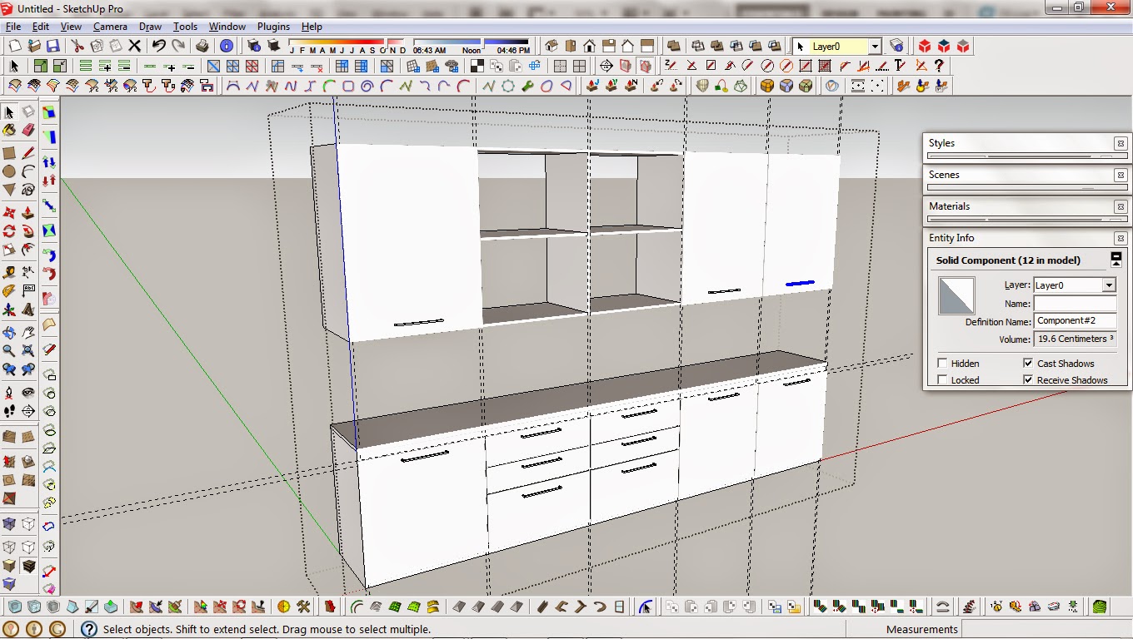Toggle the Hidden checkbox in Entity Info
The height and width of the screenshot is (639, 1133).
942,364
